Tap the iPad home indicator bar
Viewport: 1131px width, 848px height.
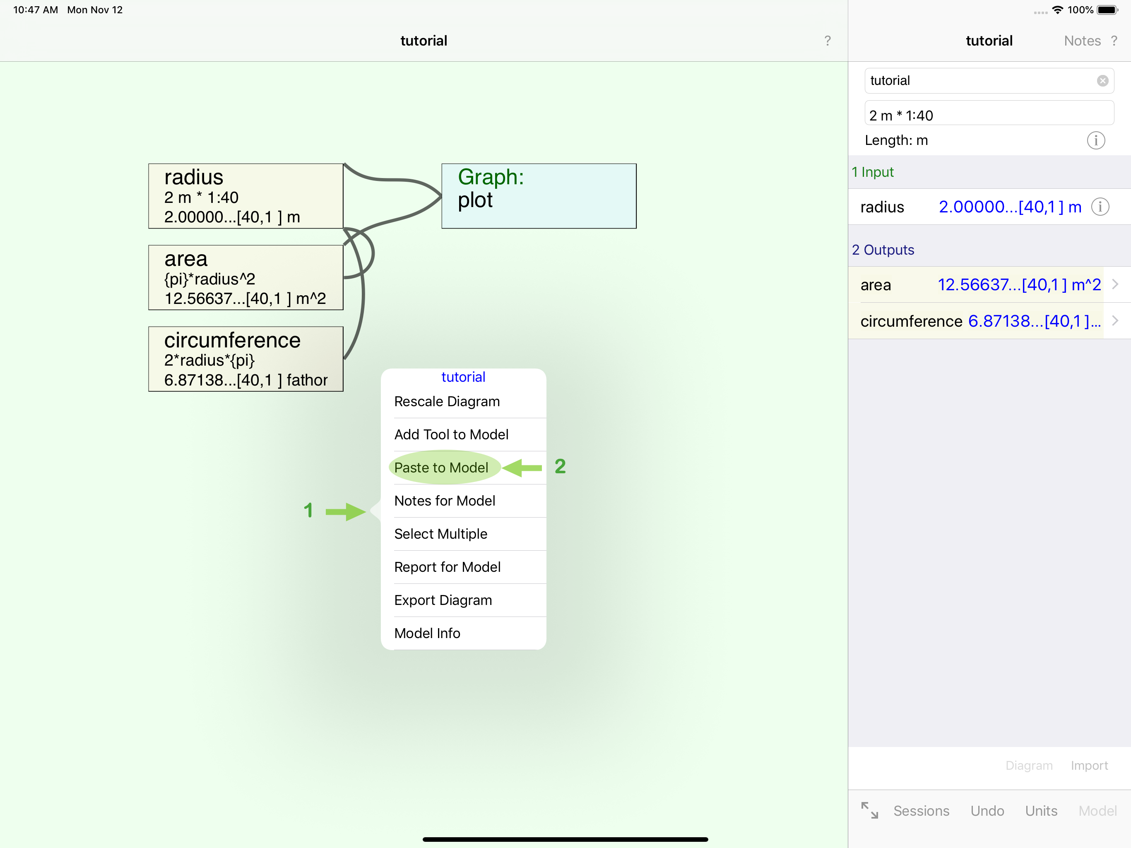click(x=565, y=839)
